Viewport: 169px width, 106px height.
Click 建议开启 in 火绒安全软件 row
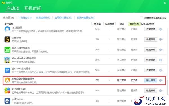pyautogui.click(x=122, y=80)
